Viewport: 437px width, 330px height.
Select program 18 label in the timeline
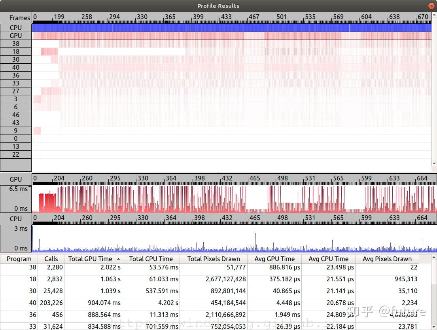16,51
